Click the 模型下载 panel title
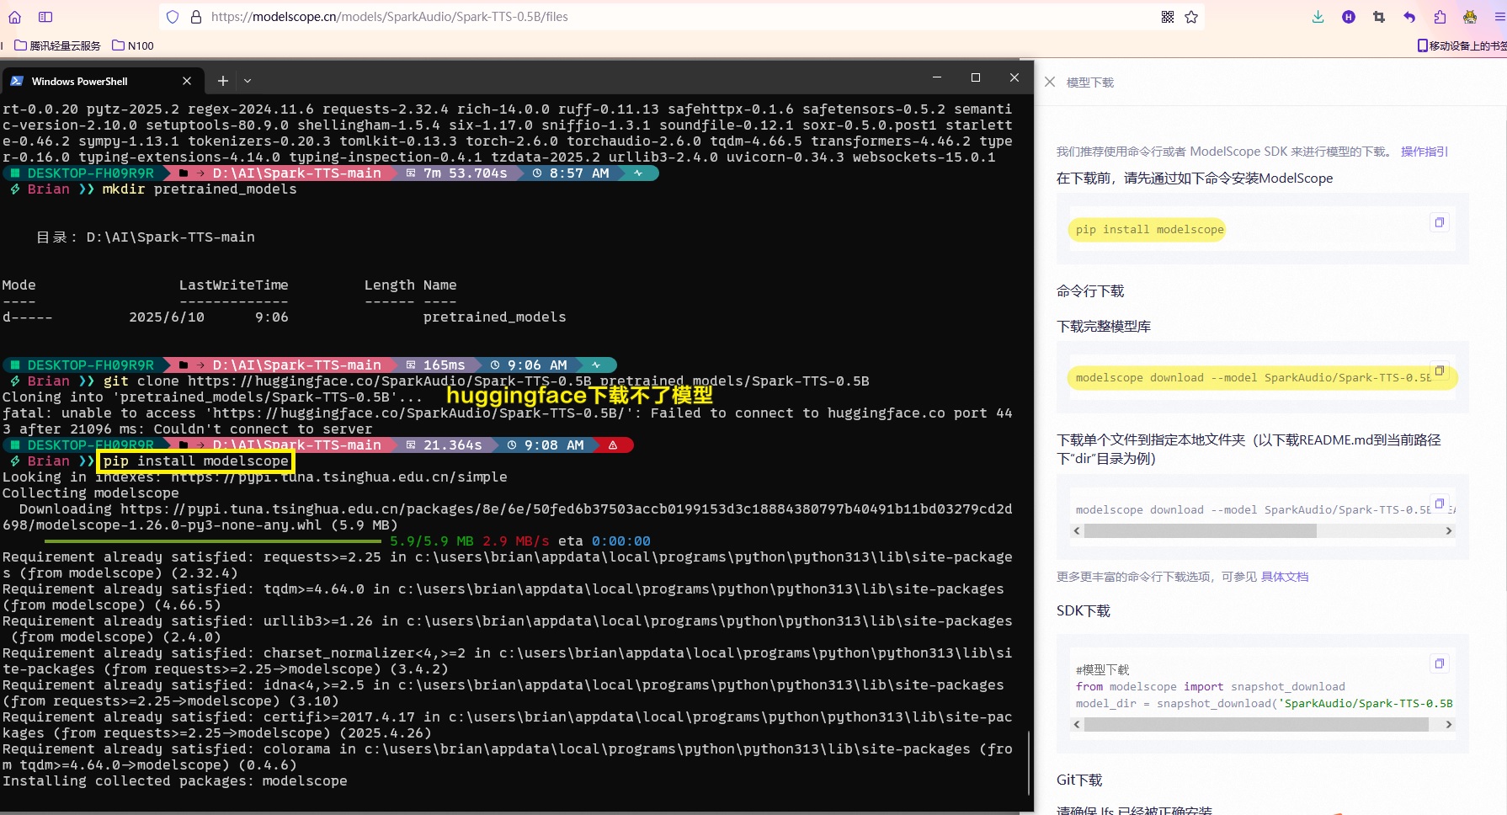1507x815 pixels. pyautogui.click(x=1090, y=83)
